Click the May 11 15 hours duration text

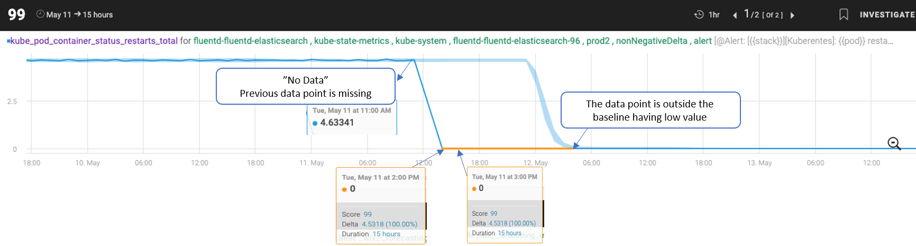coord(79,15)
